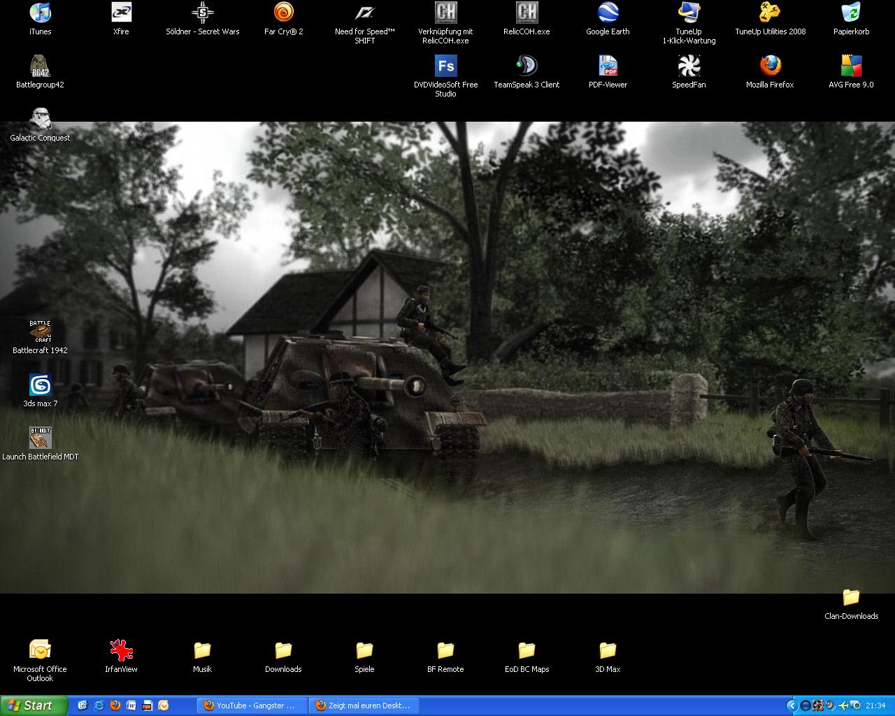
Task: Select Mozilla Firefox desktop icon
Action: pyautogui.click(x=770, y=72)
